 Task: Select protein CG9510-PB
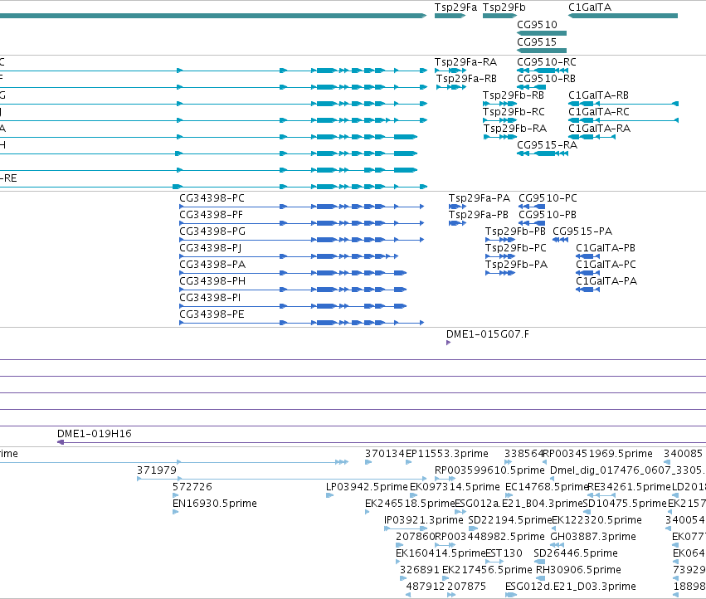click(547, 215)
